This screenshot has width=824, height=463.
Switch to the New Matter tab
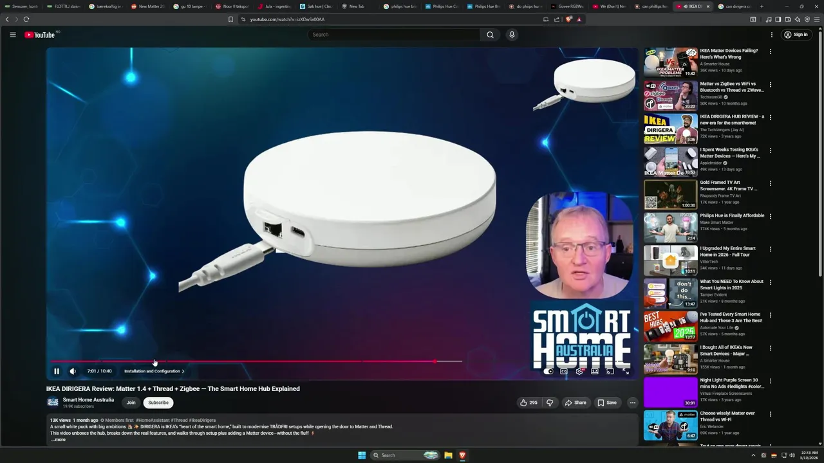click(147, 6)
